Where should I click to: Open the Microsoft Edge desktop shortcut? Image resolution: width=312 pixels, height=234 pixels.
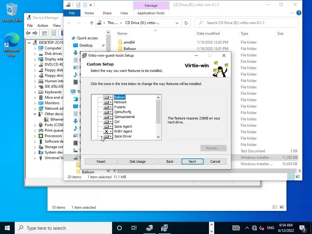pyautogui.click(x=12, y=45)
